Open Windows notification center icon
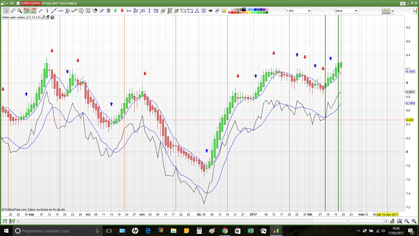The width and height of the screenshot is (419, 236). point(411,231)
